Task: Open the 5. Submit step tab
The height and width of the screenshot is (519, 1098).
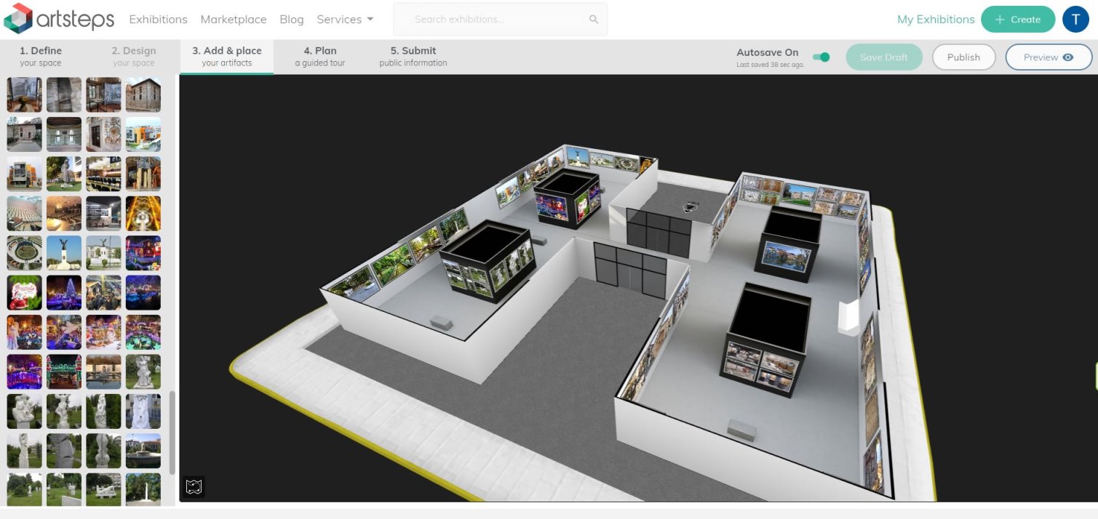Action: pos(413,57)
